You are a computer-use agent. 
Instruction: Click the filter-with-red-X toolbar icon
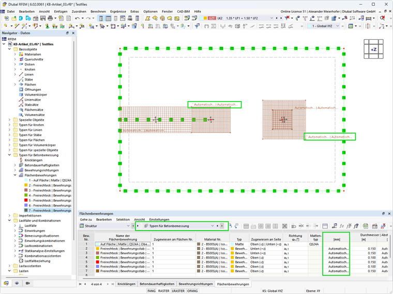pyautogui.click(x=287, y=18)
